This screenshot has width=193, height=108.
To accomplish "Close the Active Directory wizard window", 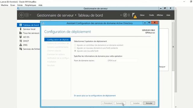I will (x=155, y=23).
